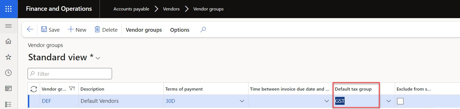
Task: Open Default tax group dropdown arrow
Action: point(389,101)
